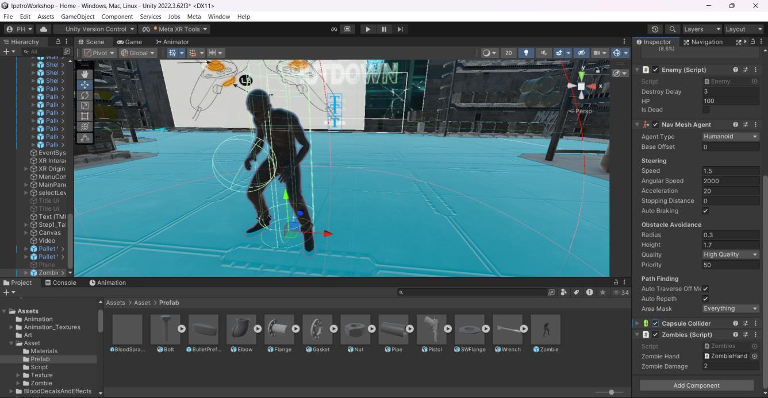Toggle the Auto Repath checkbox
The height and width of the screenshot is (398, 768).
[x=705, y=299]
